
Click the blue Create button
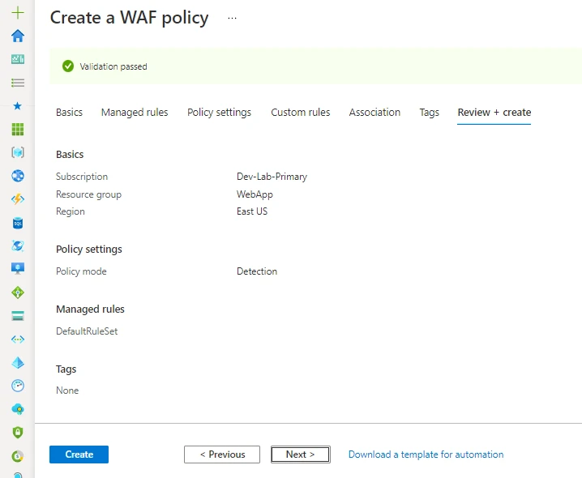(x=79, y=455)
